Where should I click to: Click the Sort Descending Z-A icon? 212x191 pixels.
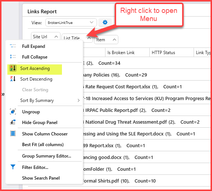13,79
